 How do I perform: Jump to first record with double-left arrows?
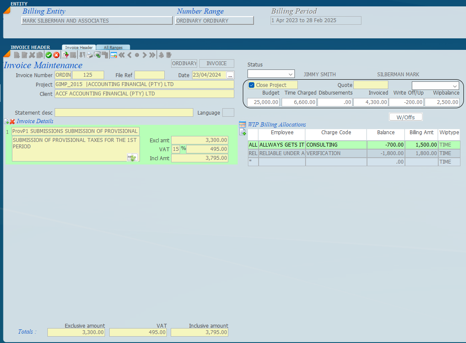(122, 55)
